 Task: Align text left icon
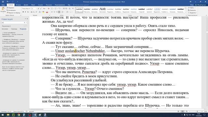pyautogui.click(x=52, y=12)
